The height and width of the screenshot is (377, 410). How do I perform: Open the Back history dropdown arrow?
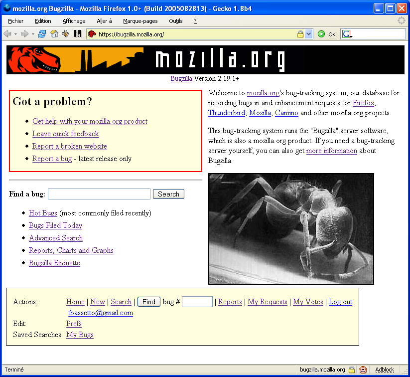15,34
